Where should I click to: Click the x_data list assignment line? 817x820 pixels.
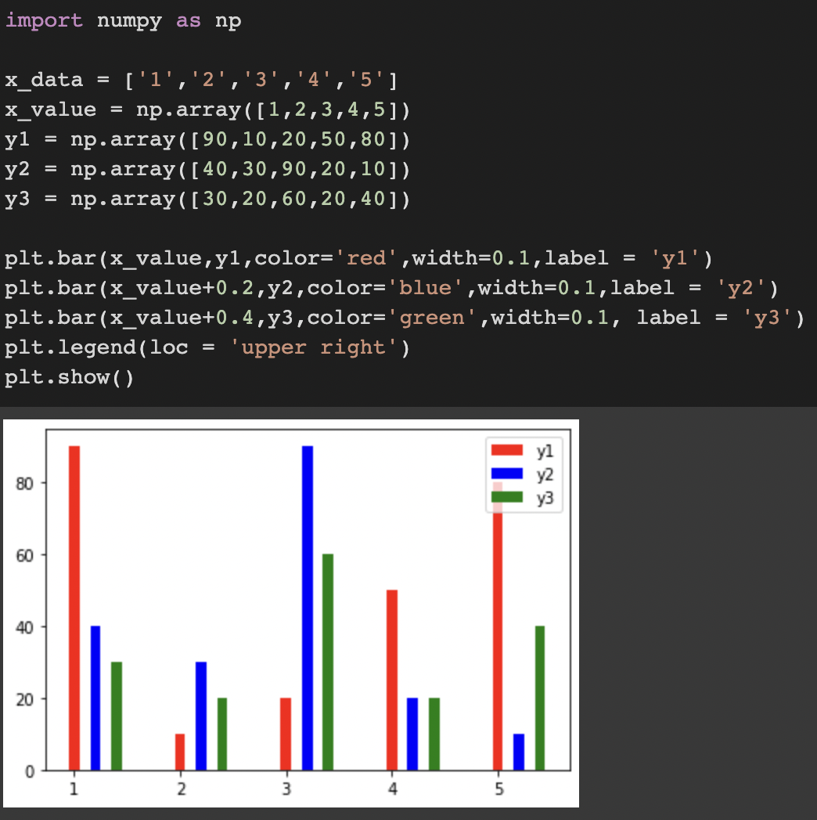[x=201, y=80]
